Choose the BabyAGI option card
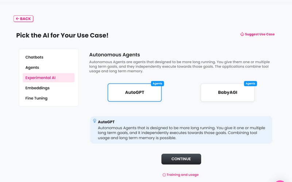The width and height of the screenshot is (292, 182). point(227,92)
